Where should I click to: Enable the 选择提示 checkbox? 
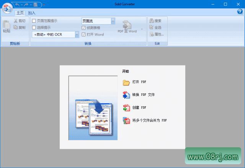[34, 28]
